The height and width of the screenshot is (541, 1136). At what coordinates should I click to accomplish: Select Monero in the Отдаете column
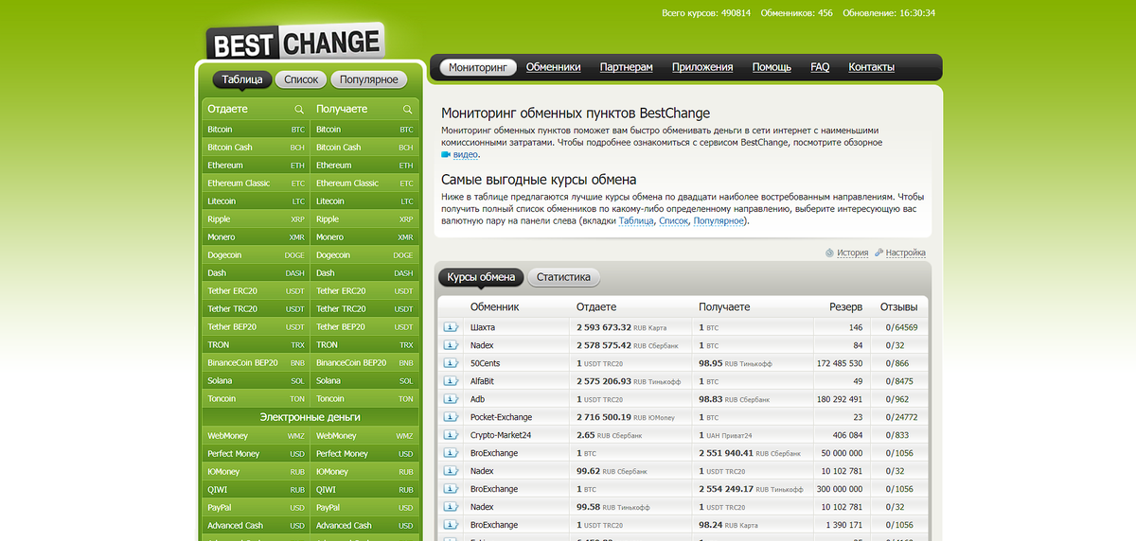(x=256, y=237)
